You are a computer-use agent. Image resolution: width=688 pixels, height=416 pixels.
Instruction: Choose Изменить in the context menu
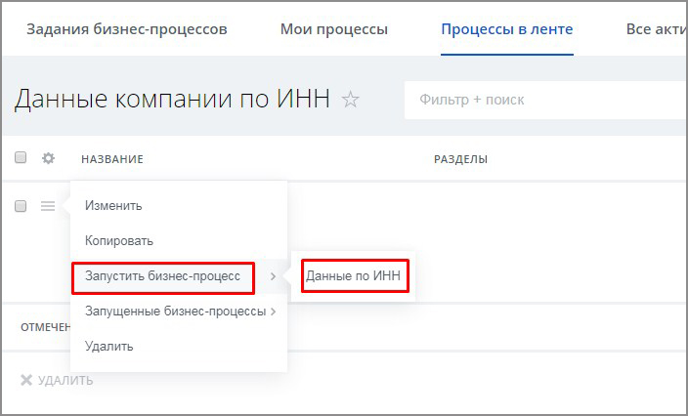pyautogui.click(x=113, y=206)
